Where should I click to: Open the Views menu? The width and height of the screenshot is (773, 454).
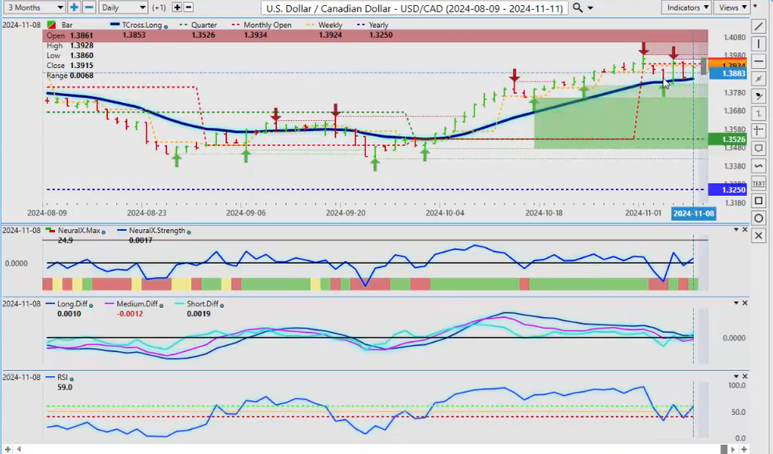click(731, 7)
